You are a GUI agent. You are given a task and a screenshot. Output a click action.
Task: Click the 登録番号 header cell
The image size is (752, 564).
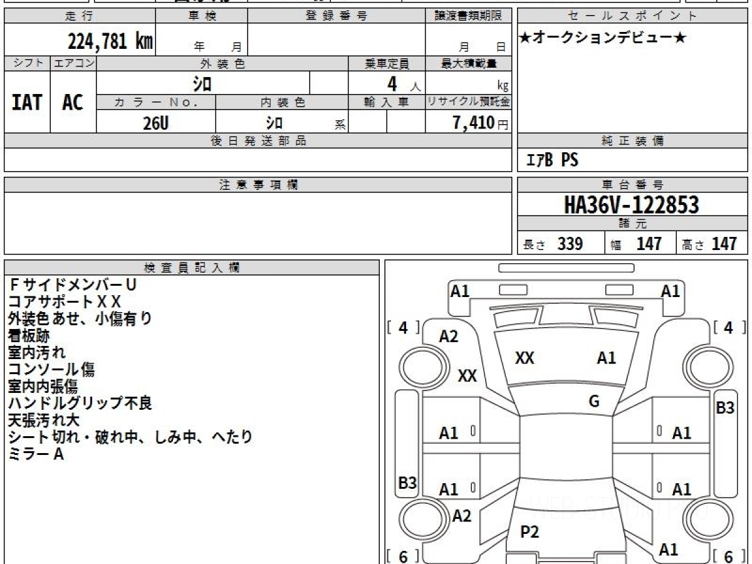[337, 16]
